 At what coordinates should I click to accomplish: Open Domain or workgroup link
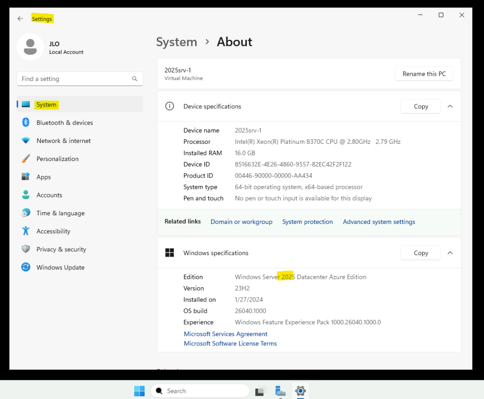click(242, 222)
